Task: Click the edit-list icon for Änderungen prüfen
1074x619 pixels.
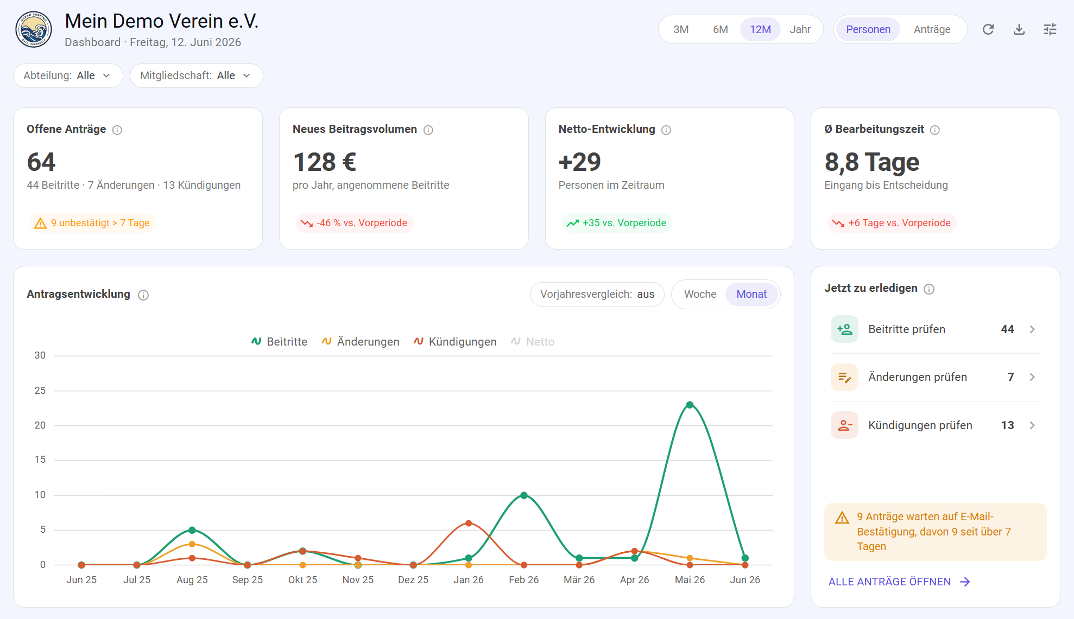Action: click(x=844, y=377)
